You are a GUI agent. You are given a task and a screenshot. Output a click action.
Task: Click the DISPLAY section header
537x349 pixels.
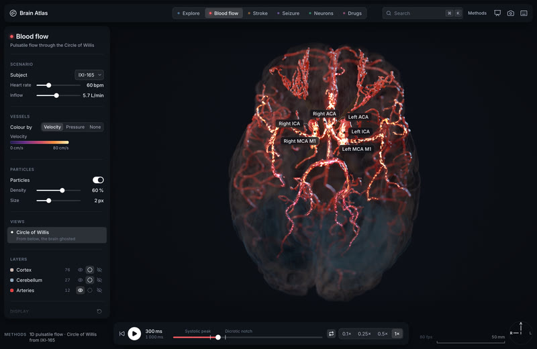tap(19, 311)
